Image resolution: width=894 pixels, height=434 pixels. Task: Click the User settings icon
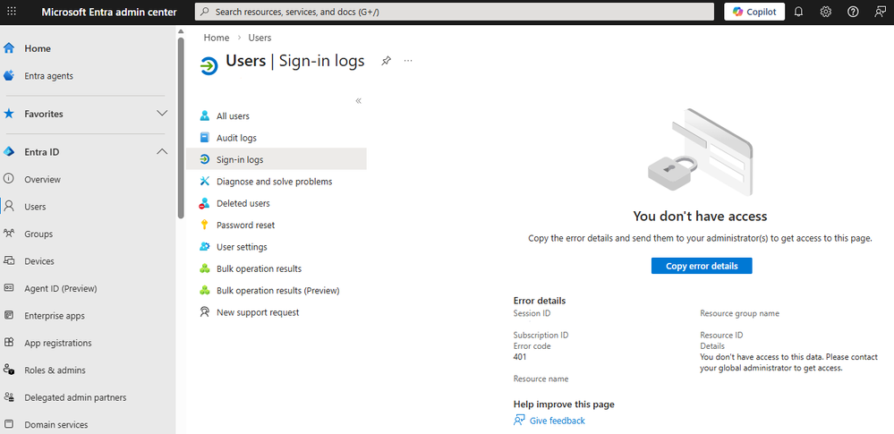[x=205, y=247]
